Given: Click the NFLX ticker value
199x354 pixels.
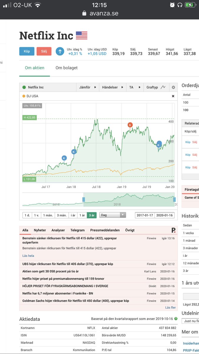Looking at the screenshot, I should point(91,328).
